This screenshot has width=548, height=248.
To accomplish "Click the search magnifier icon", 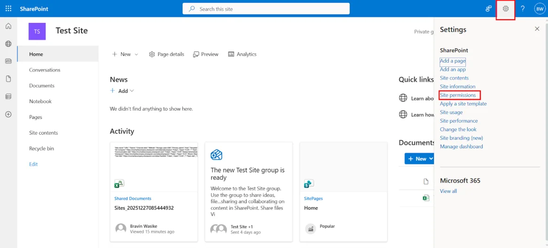I will click(191, 9).
